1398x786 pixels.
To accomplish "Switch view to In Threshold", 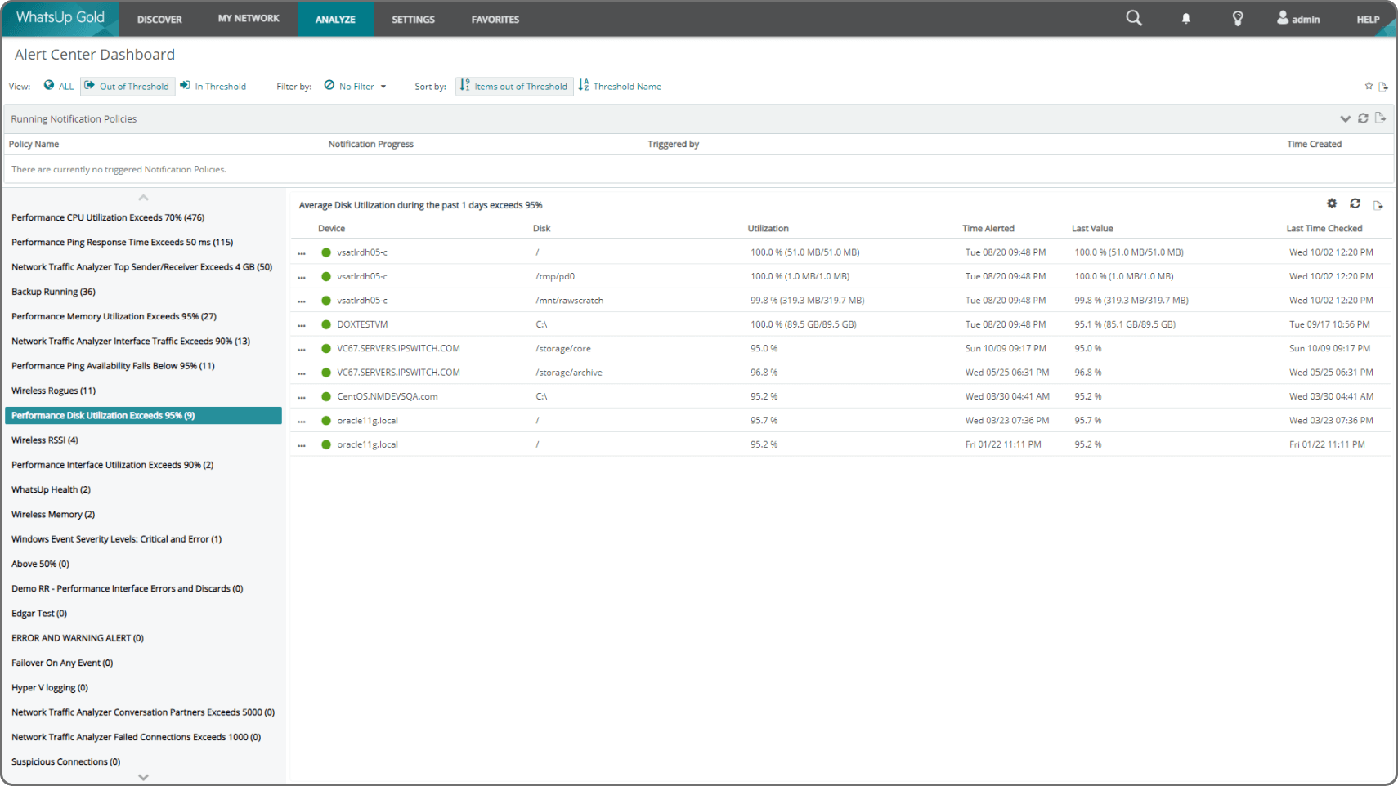I will 213,86.
